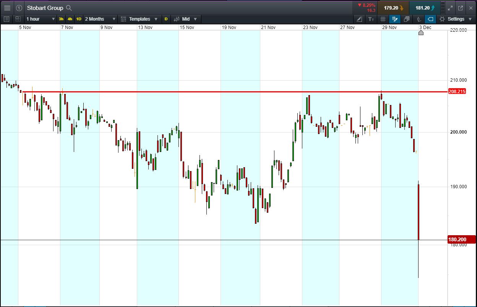Viewport: 477px width, 307px height.
Task: Open the chart list panel icon
Action: 6,19
